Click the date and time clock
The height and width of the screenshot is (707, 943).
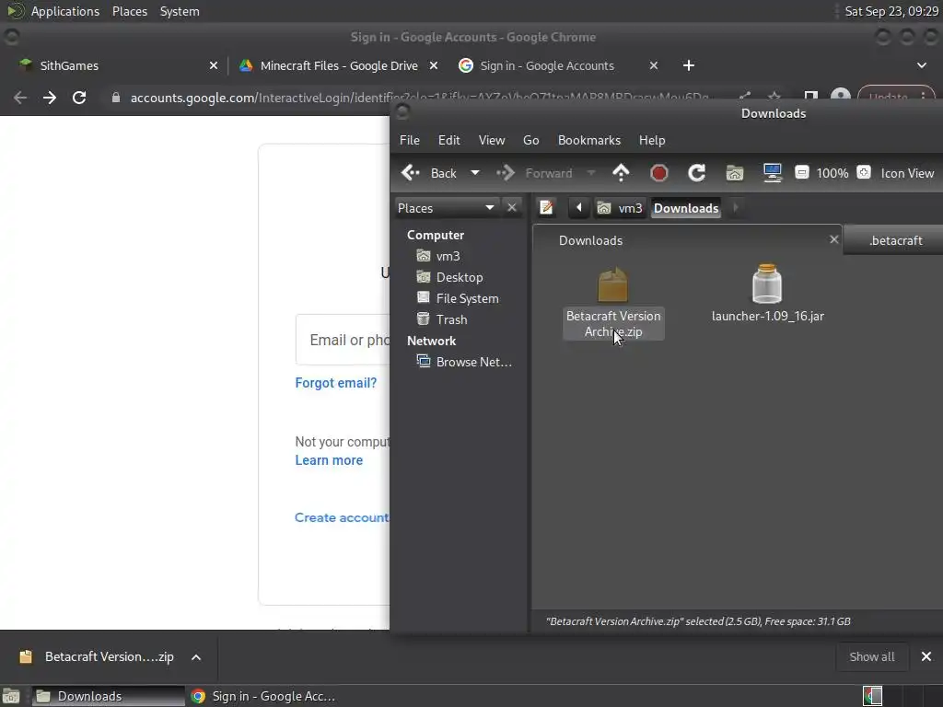[891, 11]
